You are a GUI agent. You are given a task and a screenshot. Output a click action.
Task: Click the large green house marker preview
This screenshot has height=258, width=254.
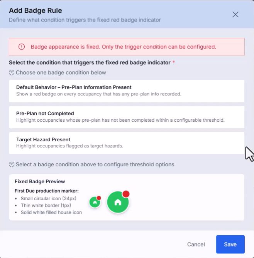coord(118,202)
